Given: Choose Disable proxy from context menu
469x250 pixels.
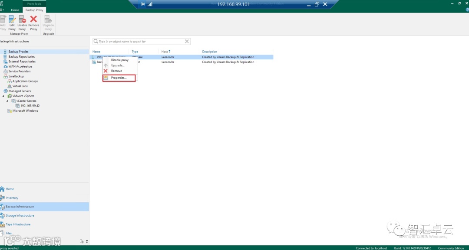Looking at the screenshot, I should pyautogui.click(x=120, y=60).
